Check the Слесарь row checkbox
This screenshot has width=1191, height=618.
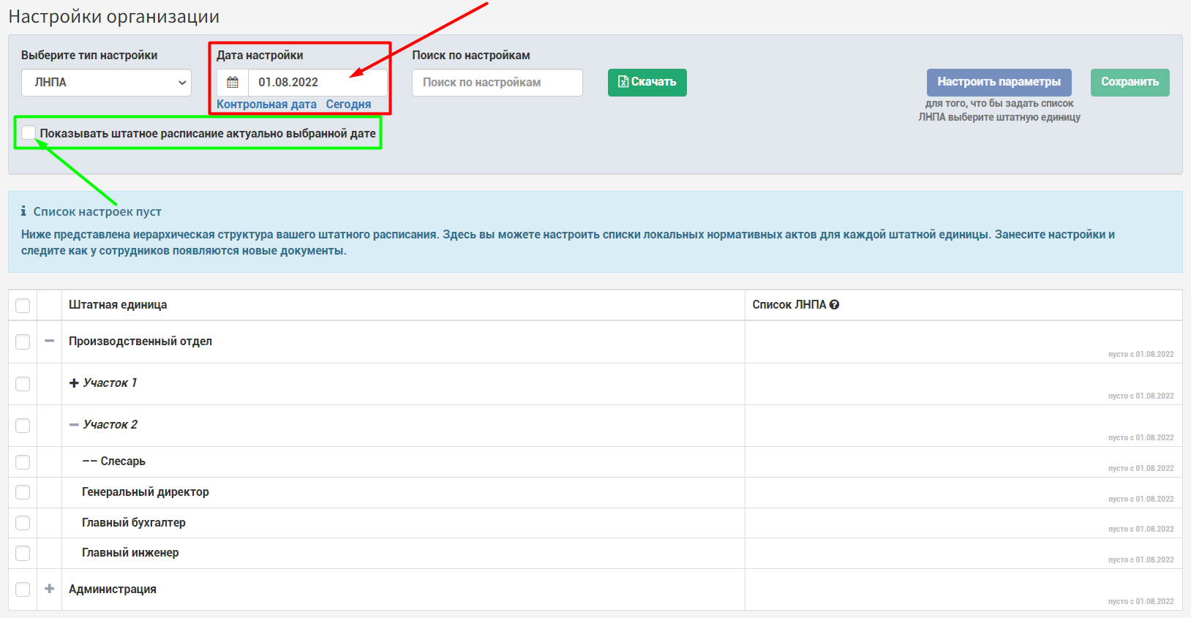[x=23, y=462]
